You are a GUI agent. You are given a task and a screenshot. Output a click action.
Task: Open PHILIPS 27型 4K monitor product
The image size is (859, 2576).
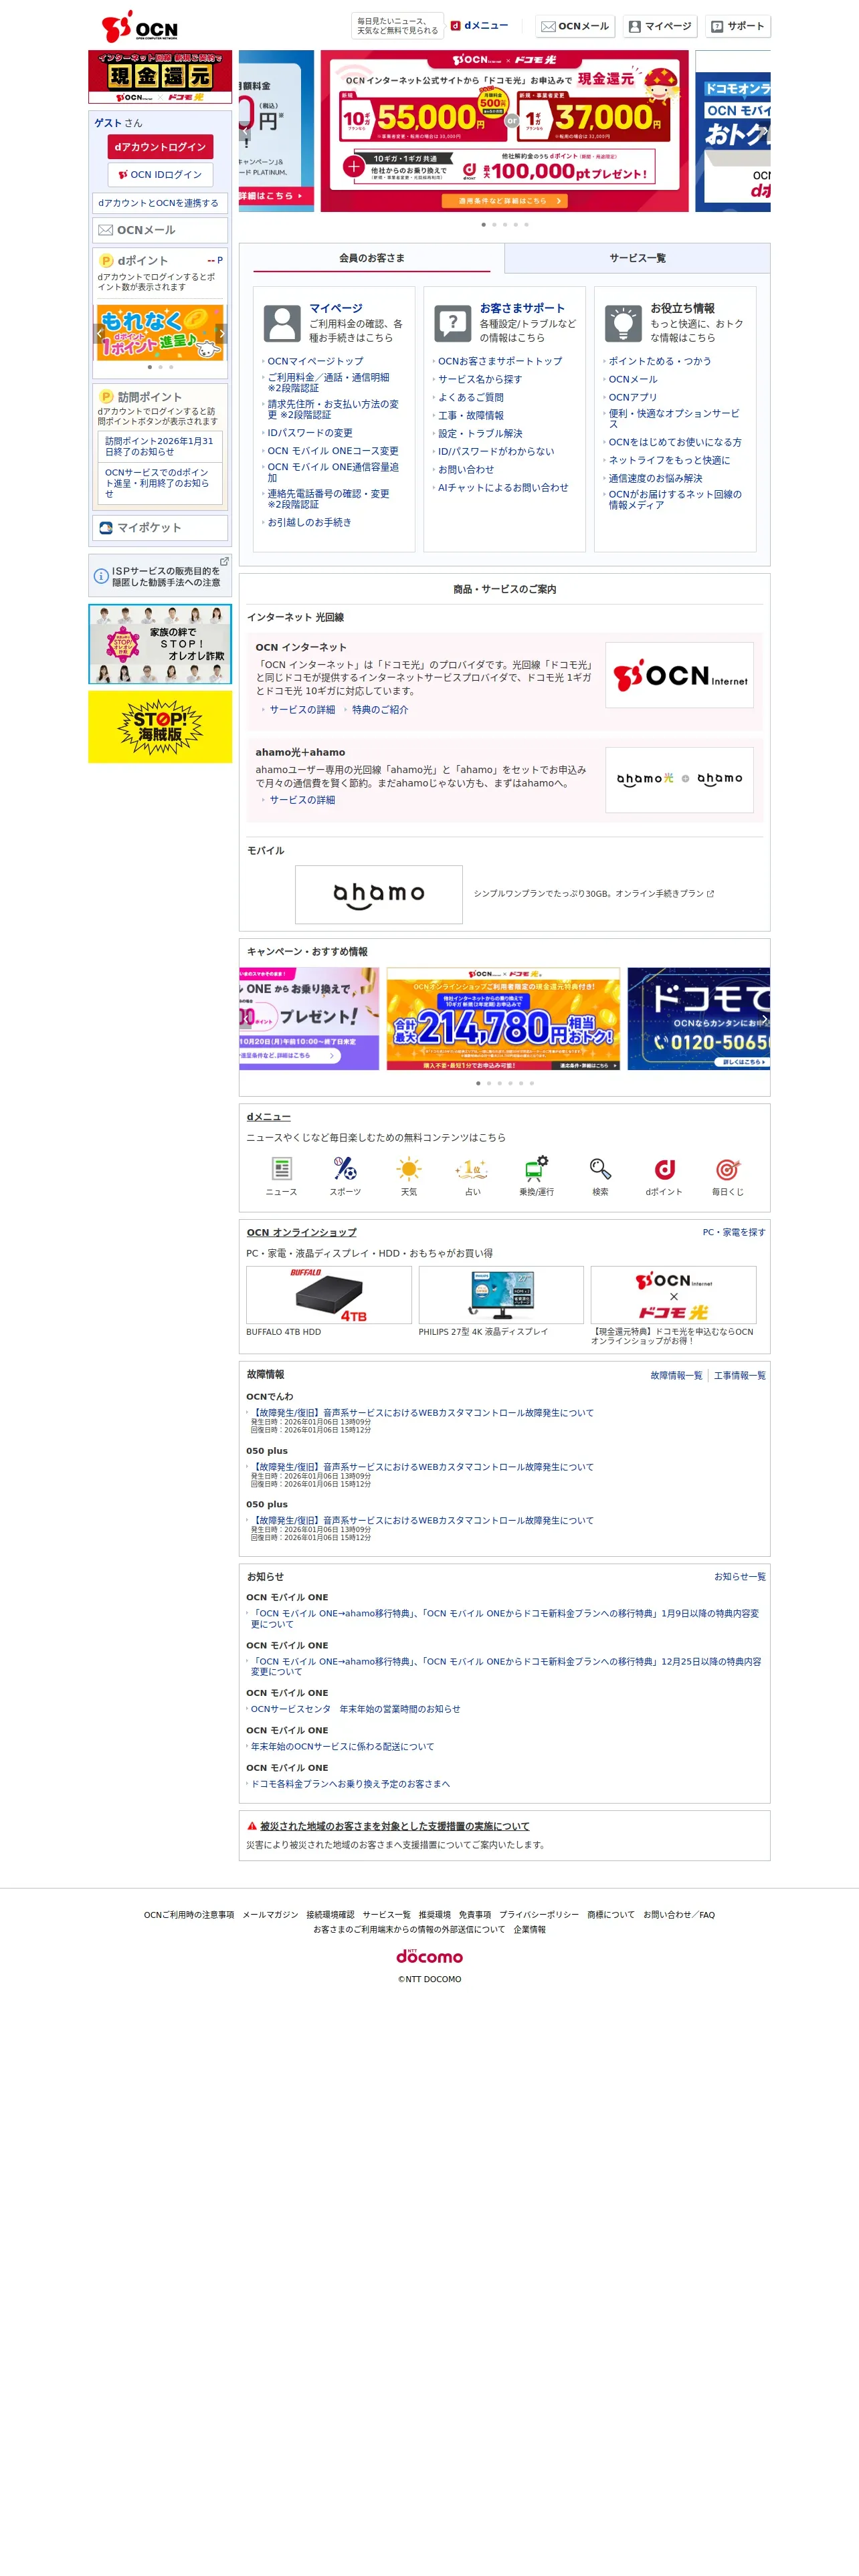tap(501, 1295)
